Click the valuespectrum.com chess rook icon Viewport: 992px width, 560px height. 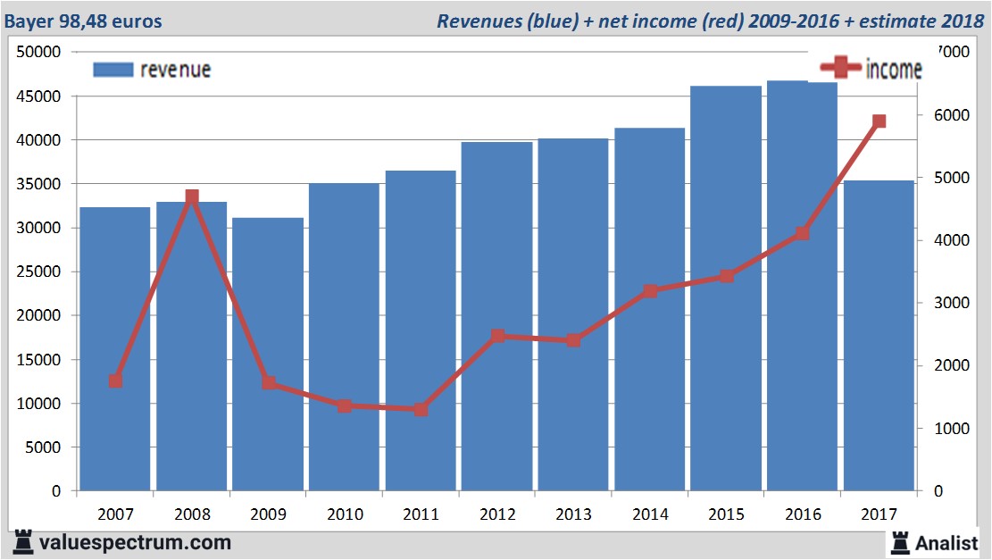[22, 542]
